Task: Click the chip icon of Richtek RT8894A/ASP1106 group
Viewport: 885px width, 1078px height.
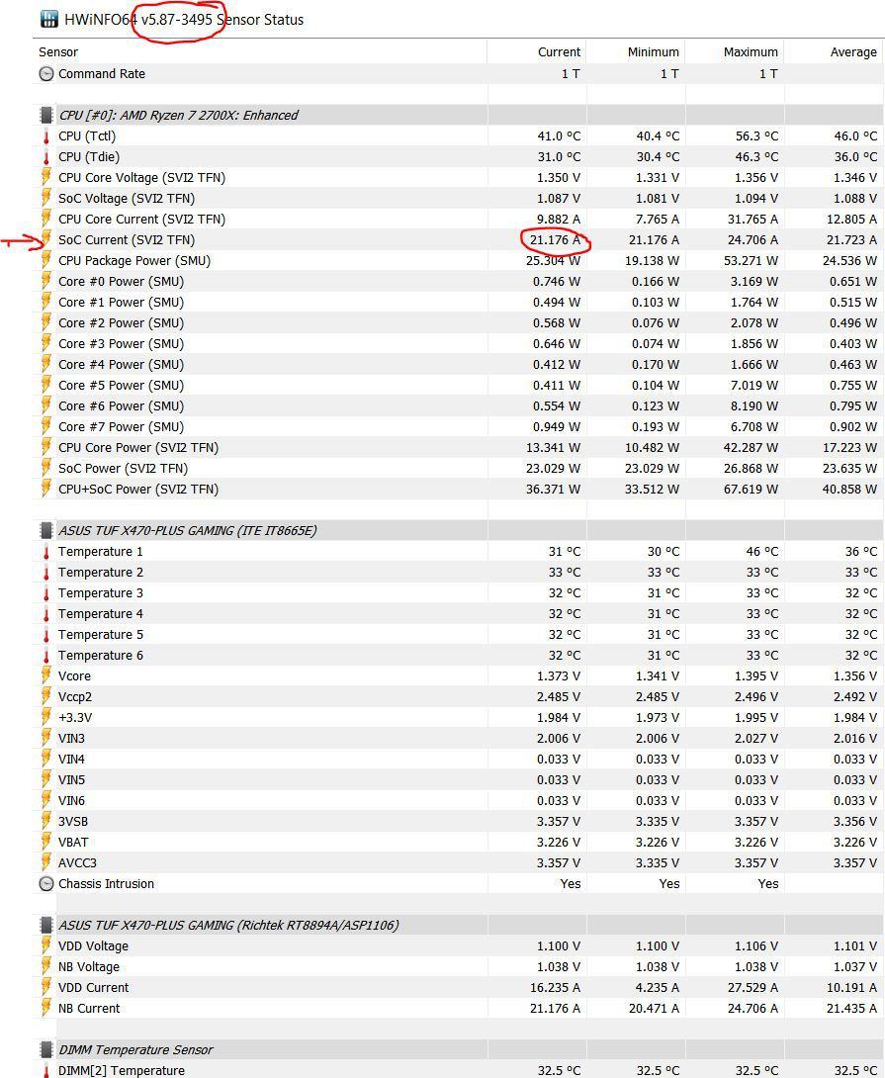Action: (x=46, y=925)
